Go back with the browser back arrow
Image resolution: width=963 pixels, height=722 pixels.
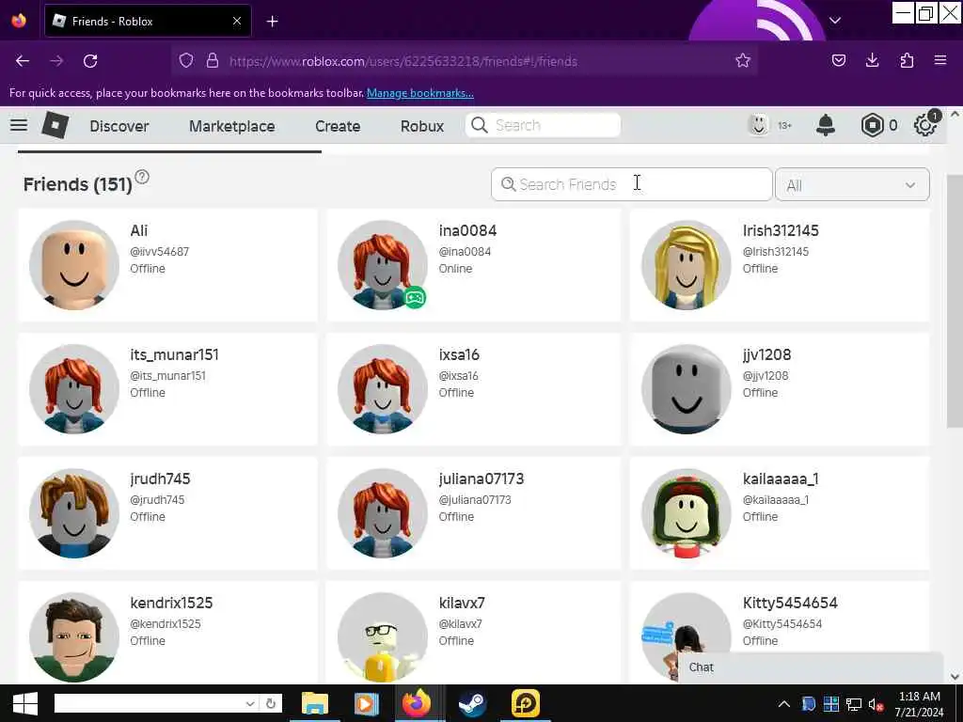(23, 61)
